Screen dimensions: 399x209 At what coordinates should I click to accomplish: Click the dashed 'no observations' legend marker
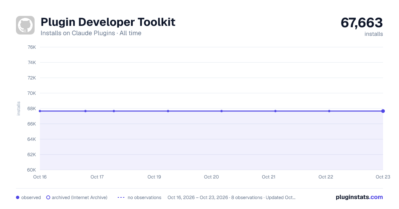(121, 197)
